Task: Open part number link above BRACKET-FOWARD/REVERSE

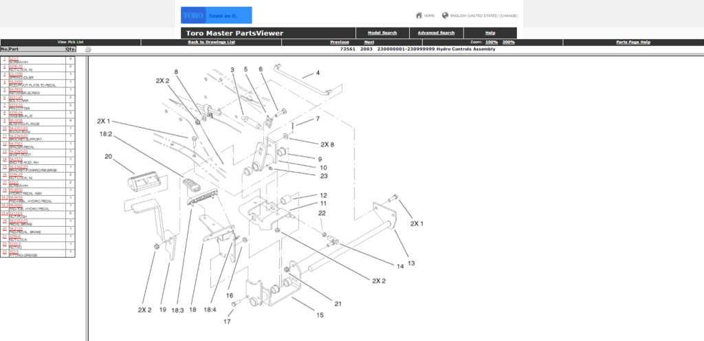Action: click(x=19, y=167)
